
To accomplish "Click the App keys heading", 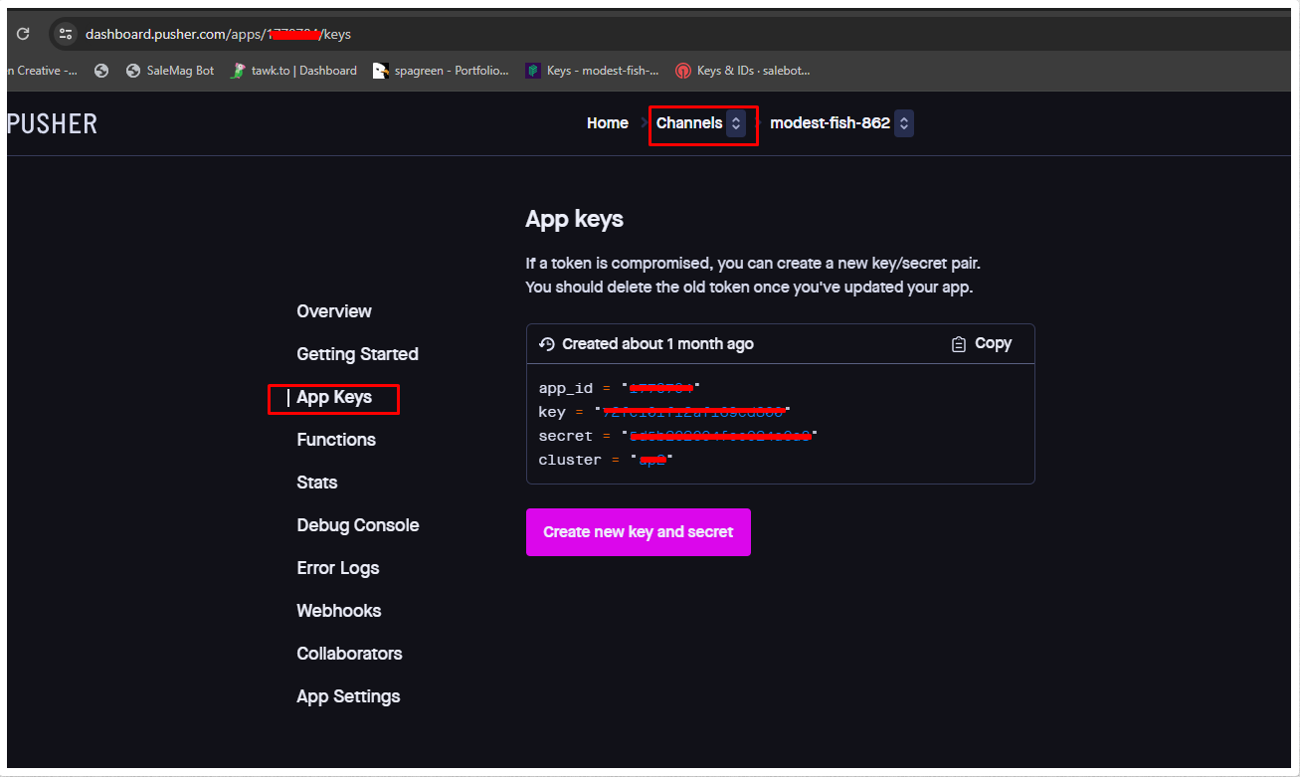I will 574,220.
